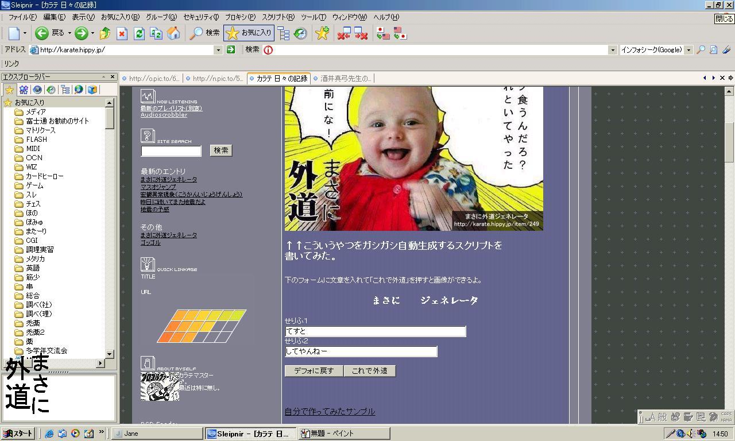This screenshot has height=441, width=735.
Task: Click the デフォに戻す button
Action: pos(314,371)
